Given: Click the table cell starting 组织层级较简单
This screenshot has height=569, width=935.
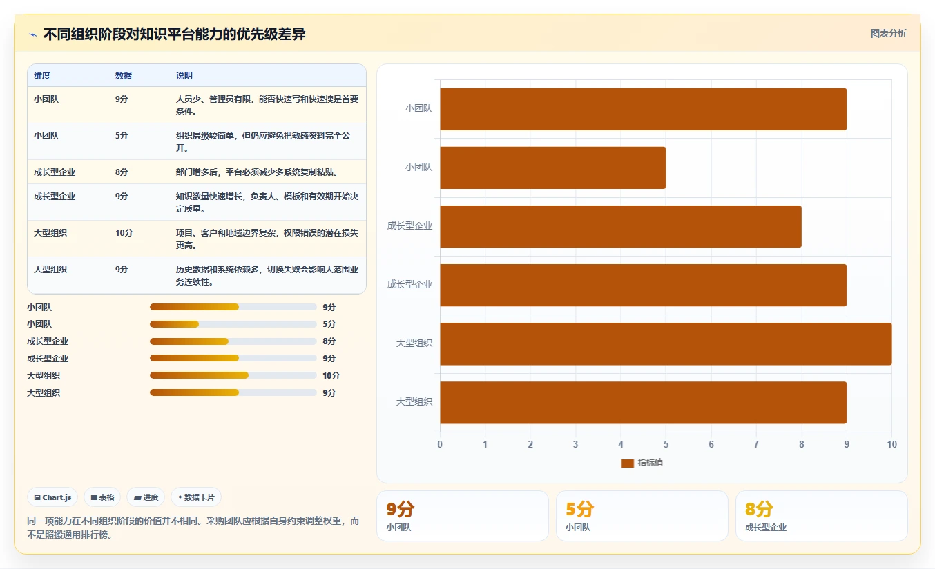Looking at the screenshot, I should (x=268, y=141).
